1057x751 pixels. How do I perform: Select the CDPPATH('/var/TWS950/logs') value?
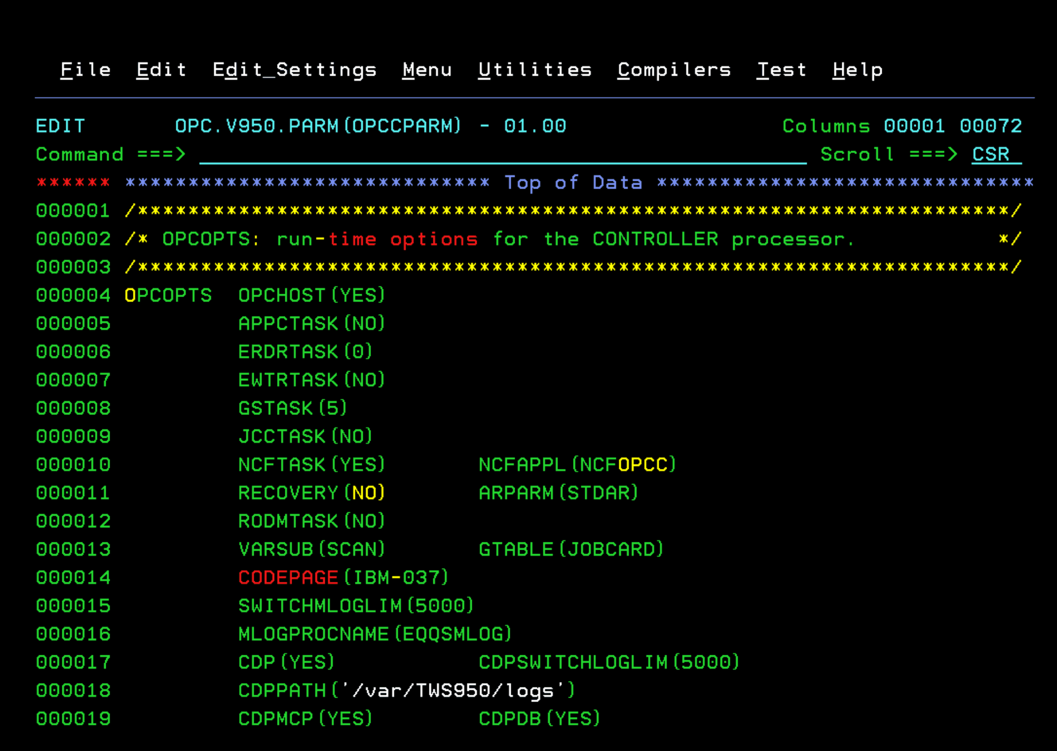(406, 690)
